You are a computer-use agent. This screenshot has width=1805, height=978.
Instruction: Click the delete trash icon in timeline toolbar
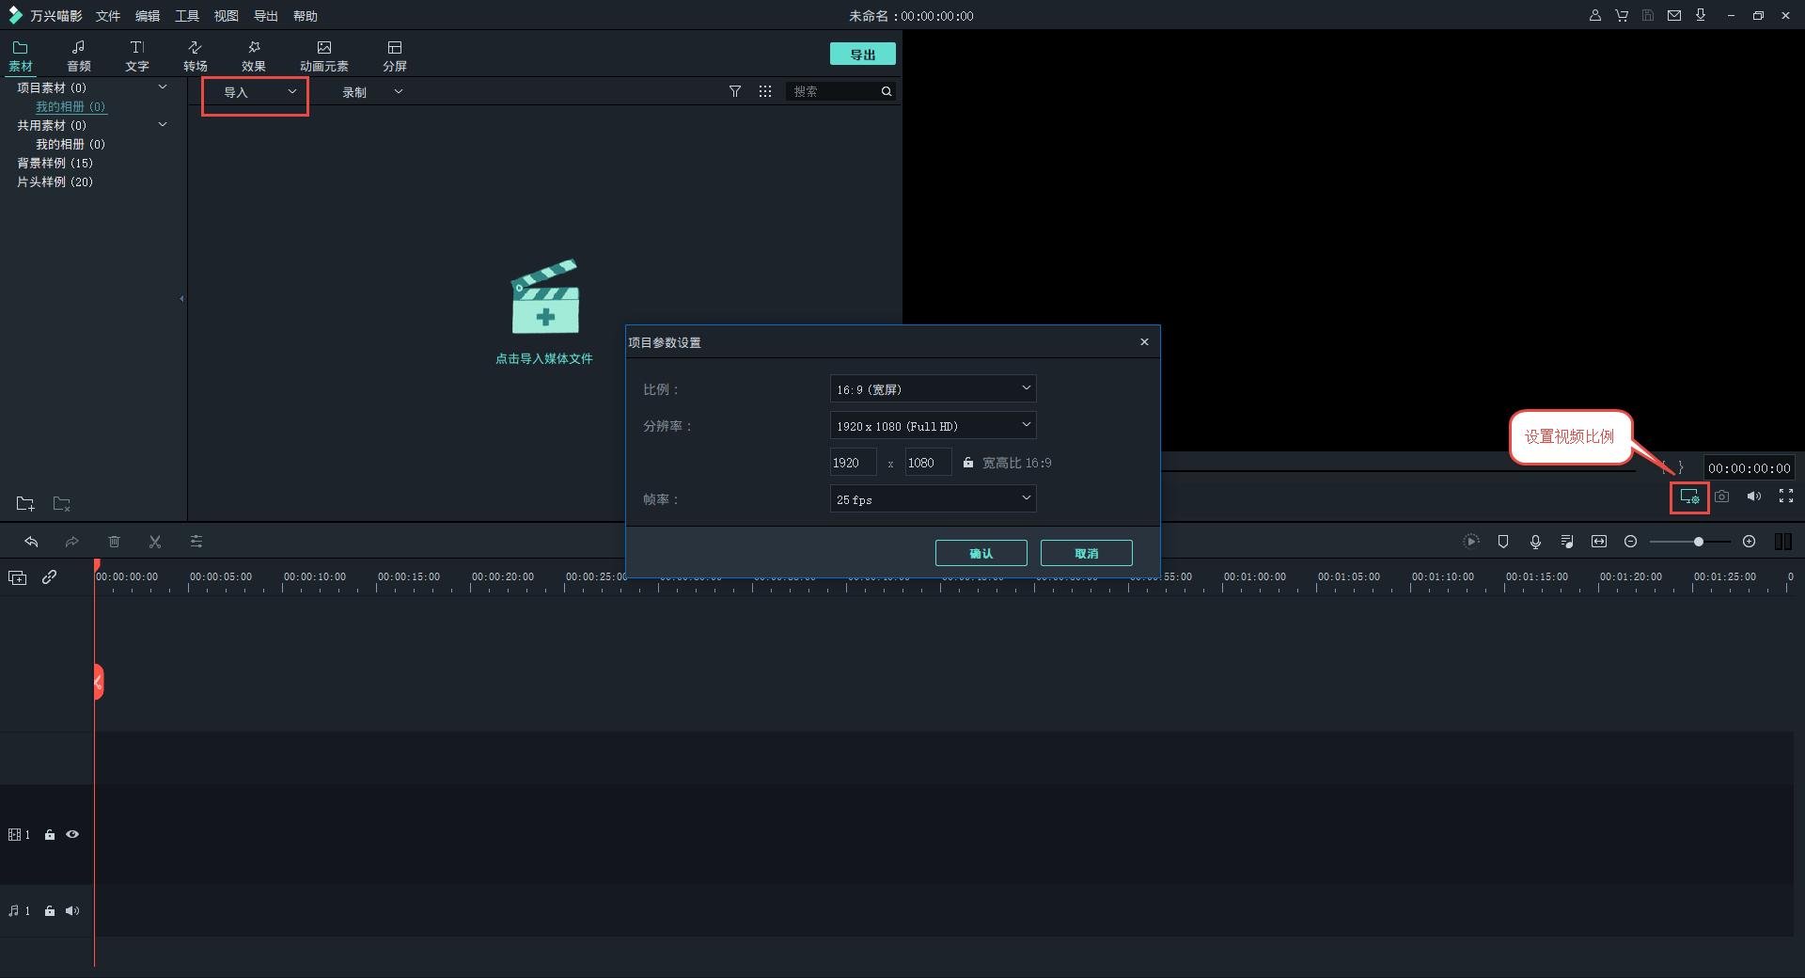pyautogui.click(x=114, y=542)
